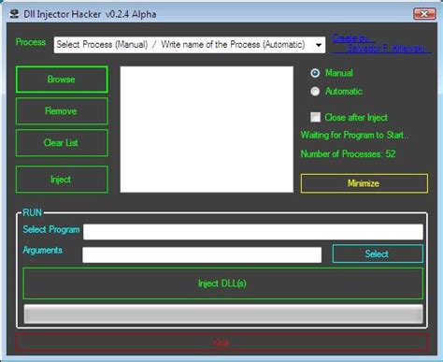The image size is (443, 362).
Task: Open the blue creator credit link
Action: [x=381, y=43]
